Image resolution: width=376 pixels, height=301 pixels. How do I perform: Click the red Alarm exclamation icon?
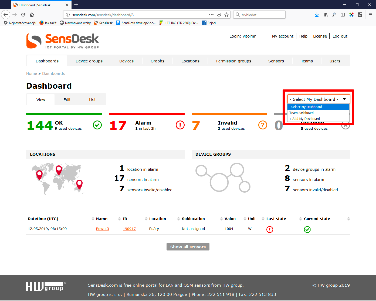point(180,125)
